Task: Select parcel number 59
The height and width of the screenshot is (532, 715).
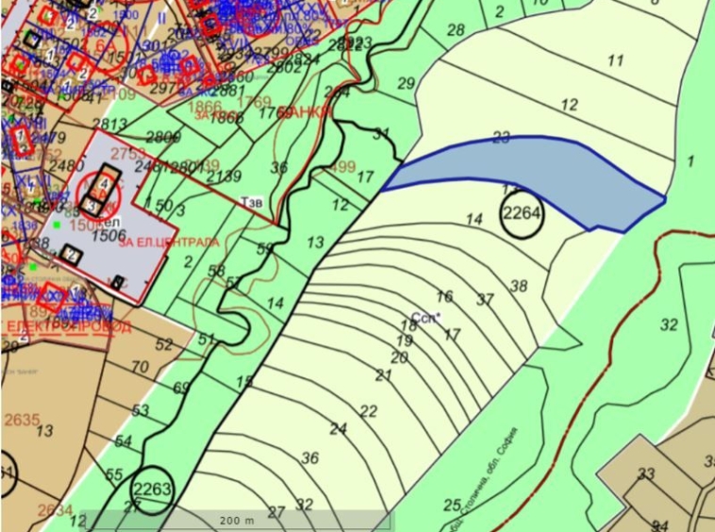Action: 264,249
